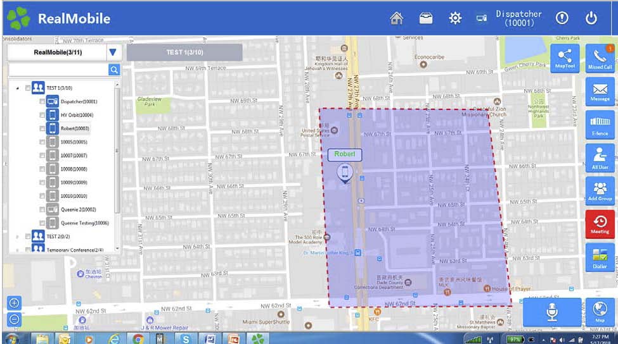Select 10010(10010) in the user list
618x344 pixels.
[74, 196]
